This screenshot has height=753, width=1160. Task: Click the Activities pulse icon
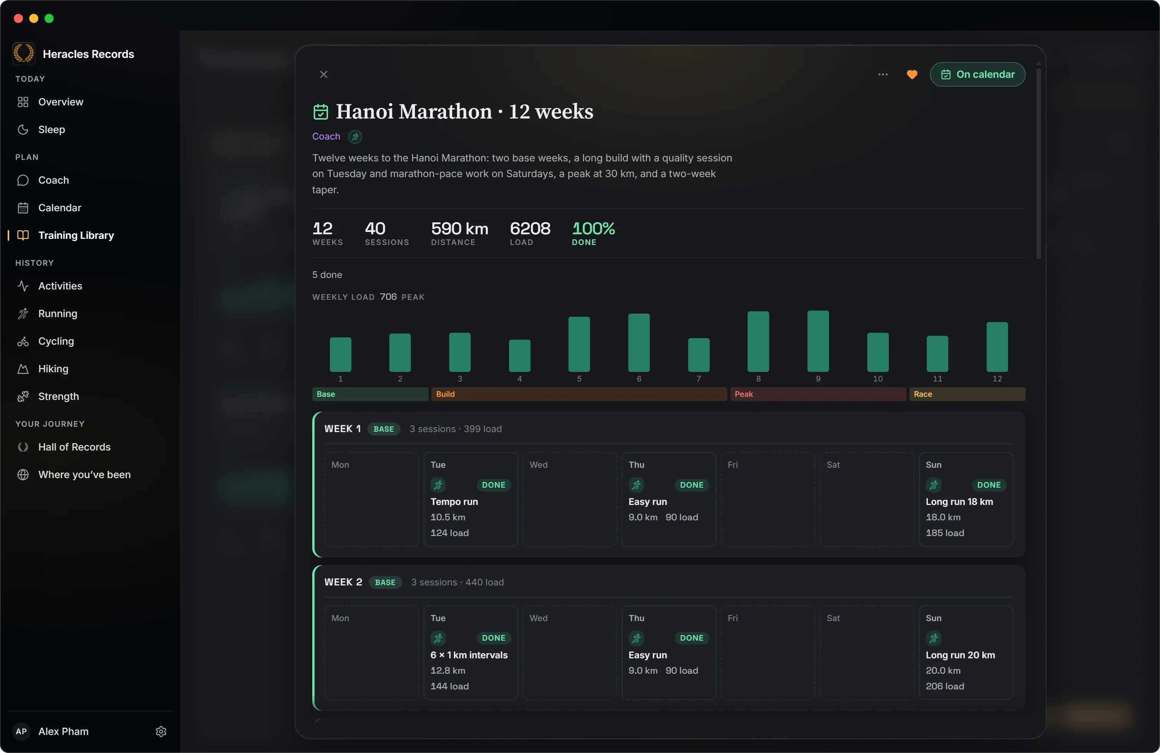coord(23,286)
